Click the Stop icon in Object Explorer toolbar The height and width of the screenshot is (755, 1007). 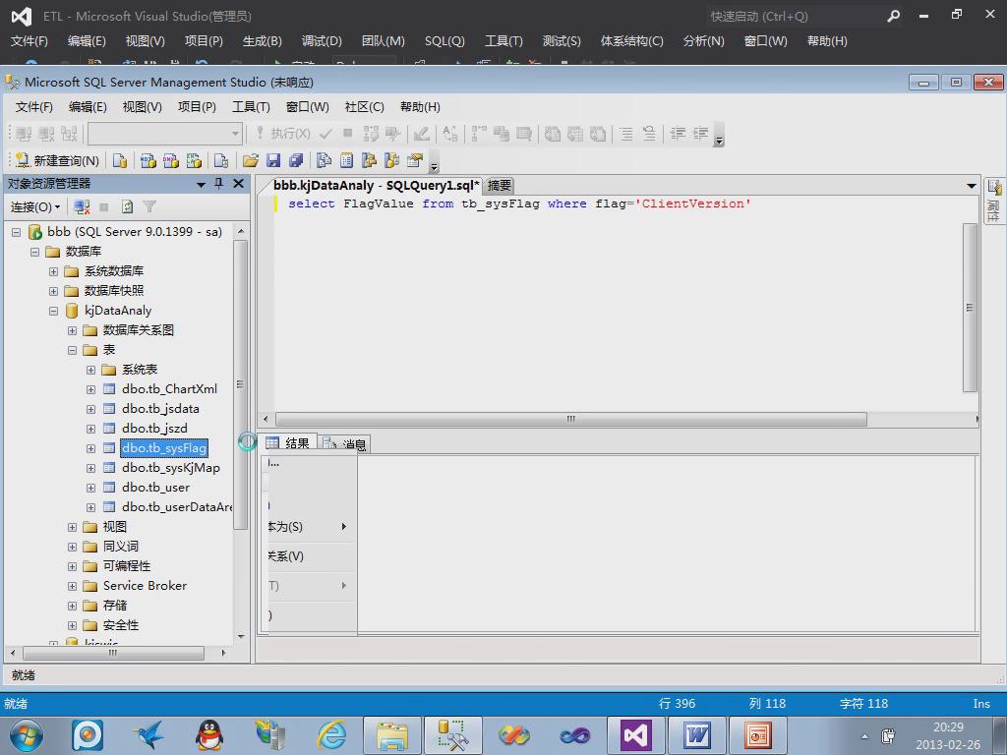(x=104, y=206)
